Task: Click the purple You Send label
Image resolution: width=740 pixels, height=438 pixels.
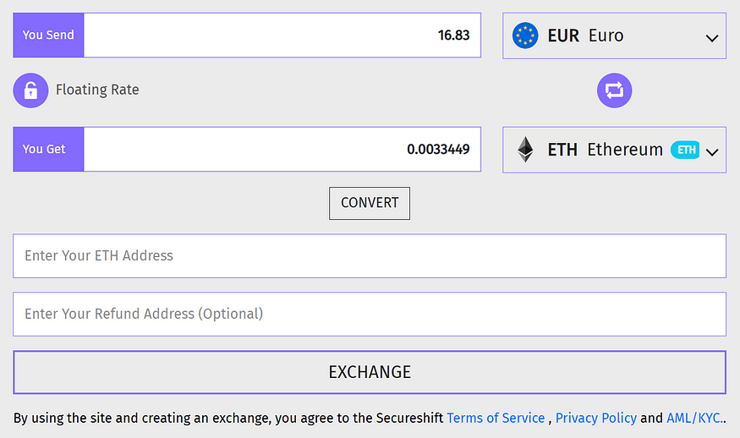Action: point(48,36)
